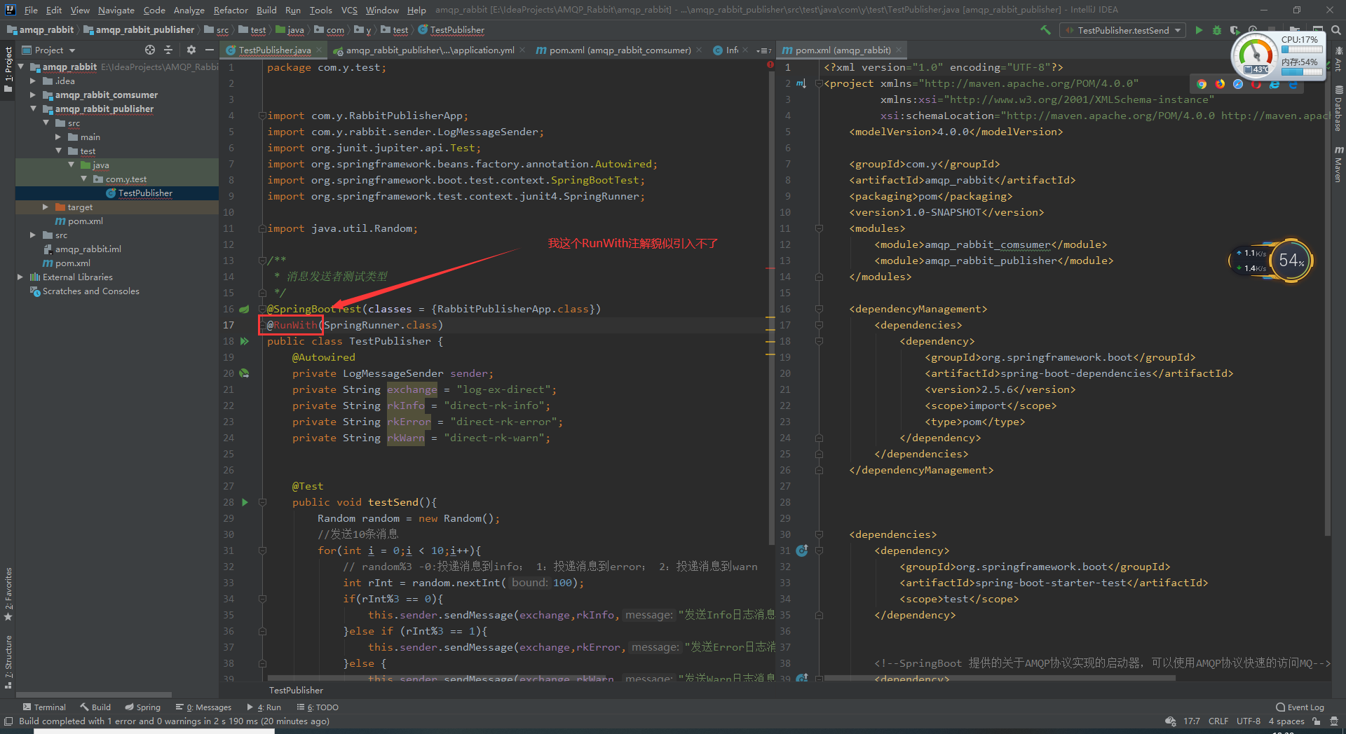This screenshot has width=1346, height=734.
Task: Click Spring leaf gutter icon beside SpringBootTest
Action: point(245,309)
